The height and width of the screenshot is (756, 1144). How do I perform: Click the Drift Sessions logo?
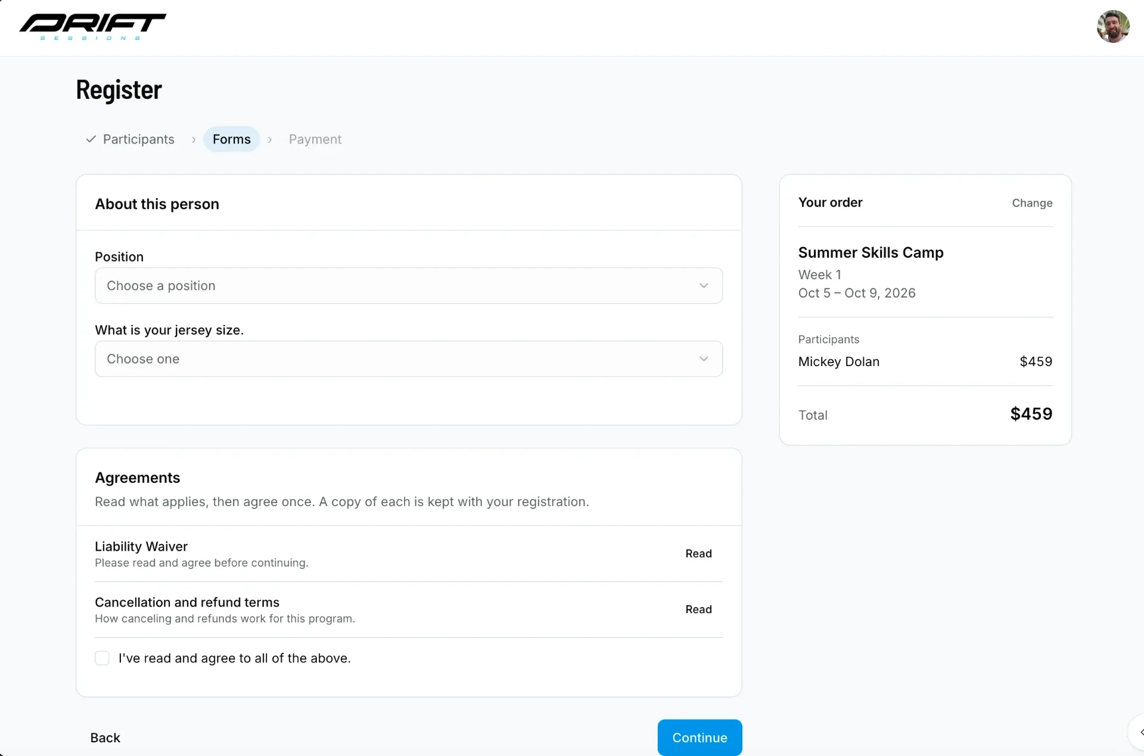92,27
